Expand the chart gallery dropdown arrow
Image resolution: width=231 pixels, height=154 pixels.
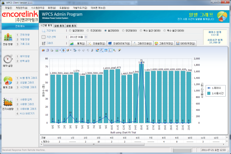point(60,50)
